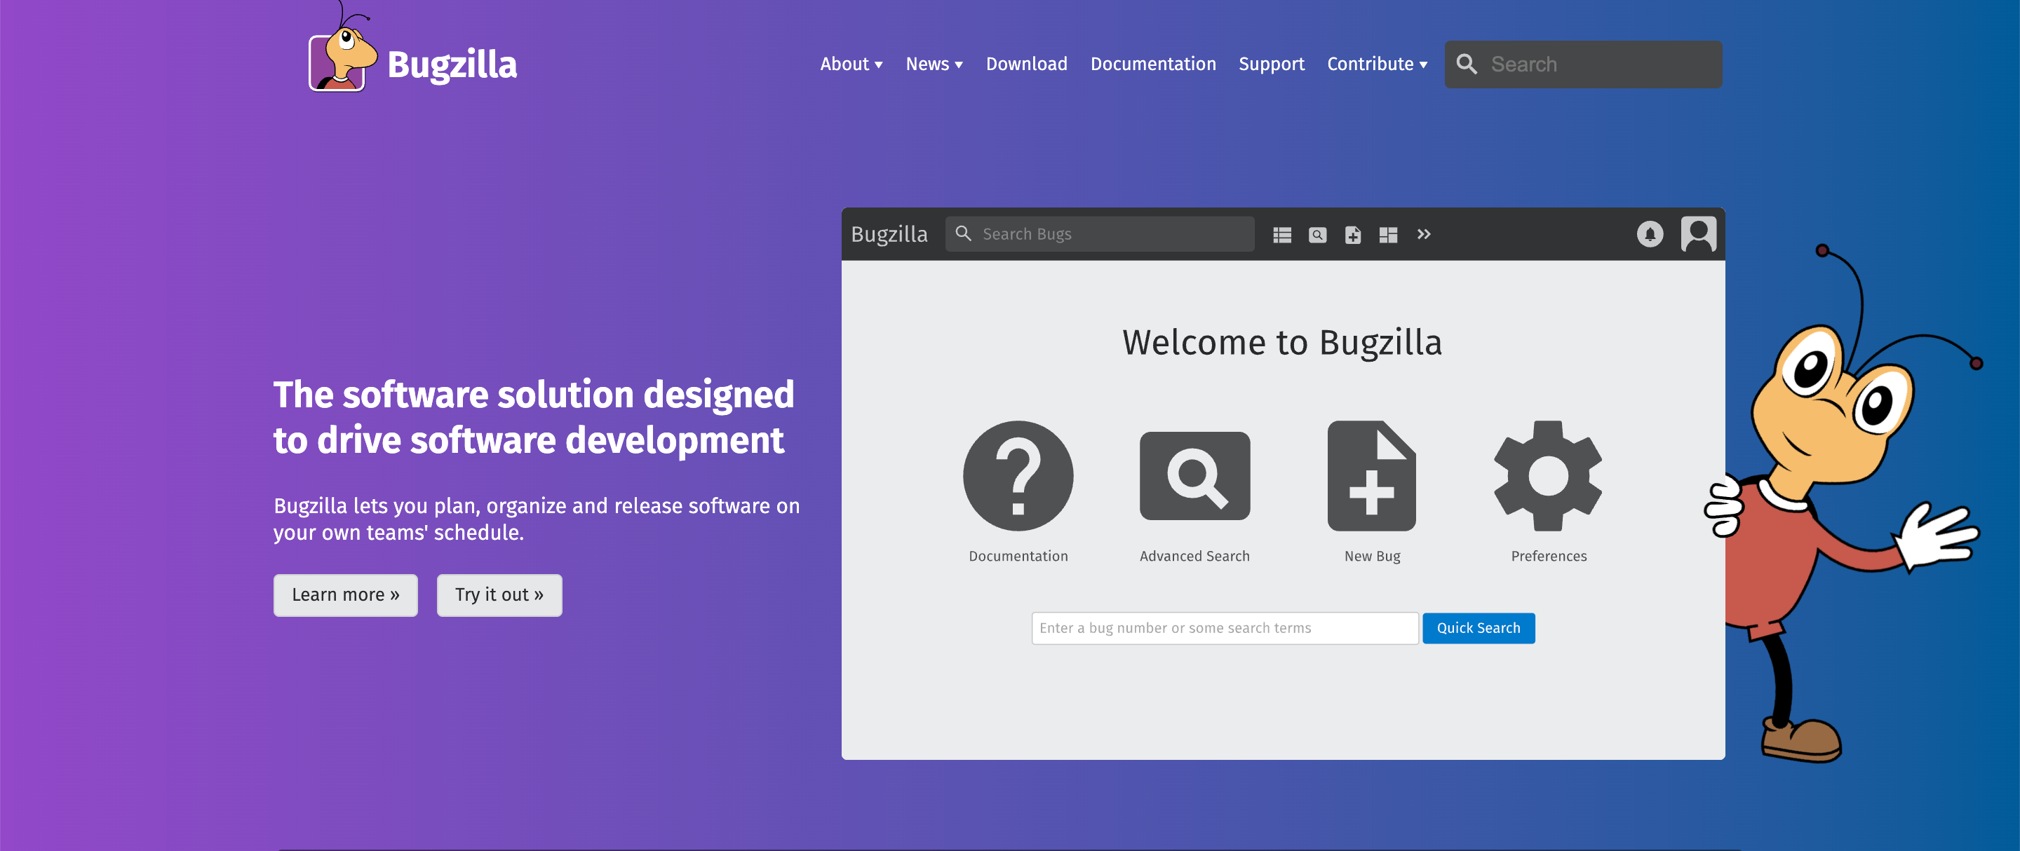Click the software solution headline text
The image size is (2020, 851).
[x=533, y=417]
